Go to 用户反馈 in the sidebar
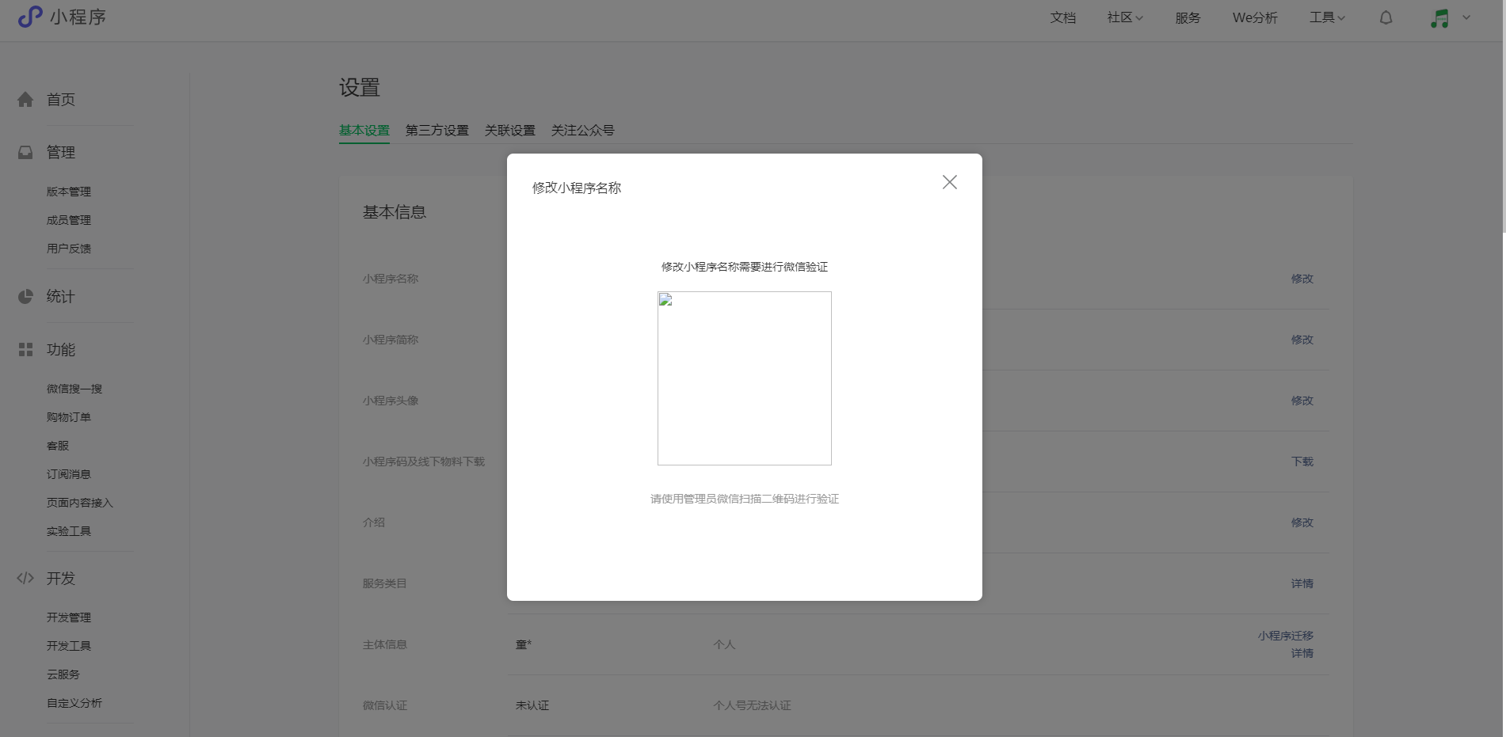 click(x=69, y=249)
